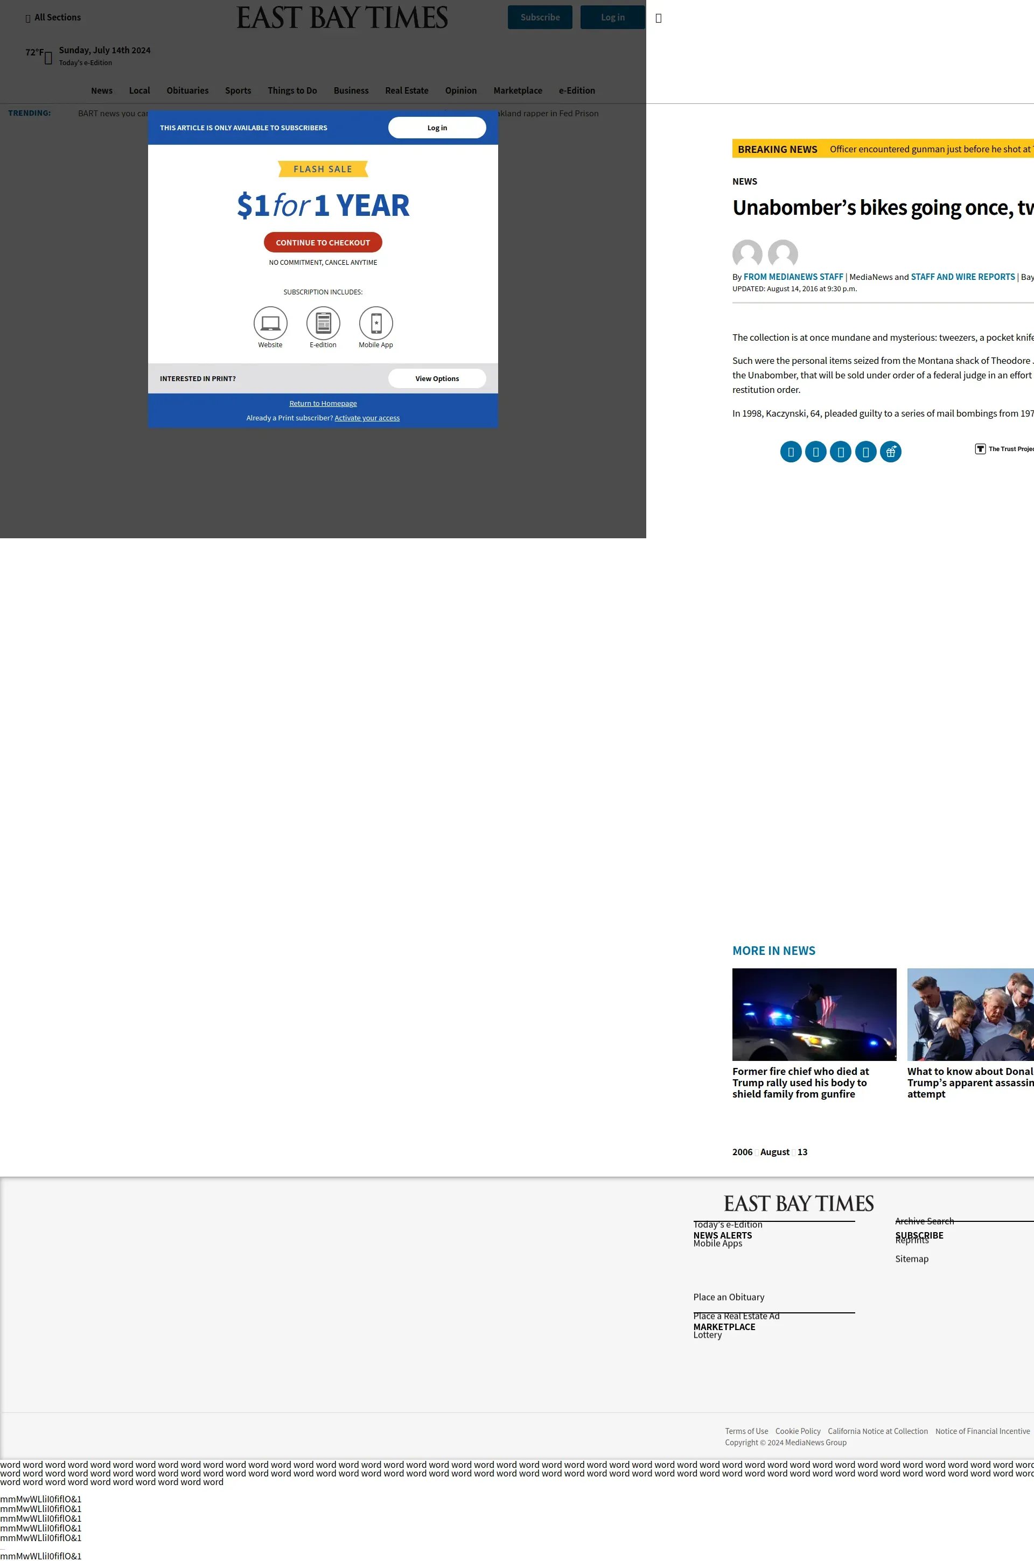Open the Local nav item
Viewport: 1034px width, 1561px height.
(139, 90)
